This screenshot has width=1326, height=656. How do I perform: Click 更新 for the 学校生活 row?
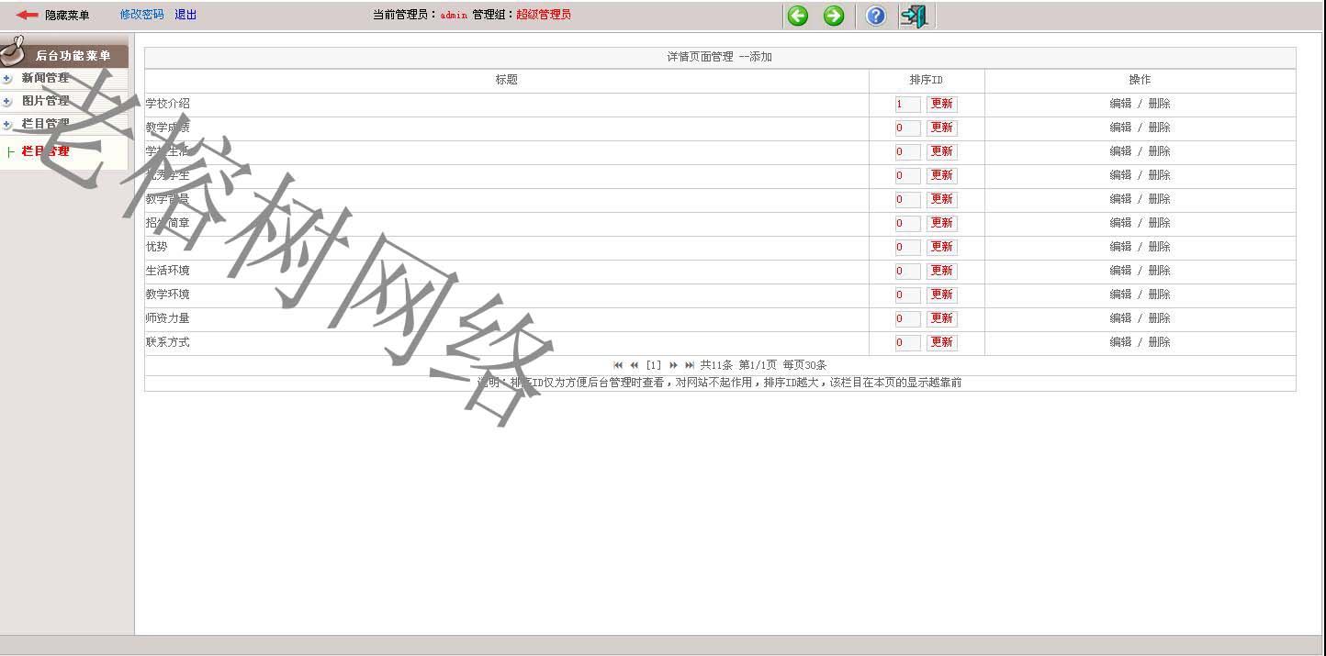tap(941, 151)
